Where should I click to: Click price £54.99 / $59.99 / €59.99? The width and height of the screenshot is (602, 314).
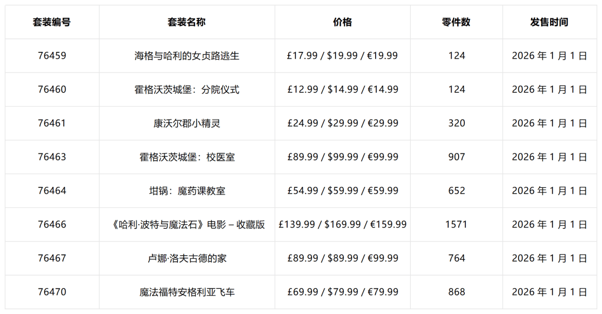point(342,191)
